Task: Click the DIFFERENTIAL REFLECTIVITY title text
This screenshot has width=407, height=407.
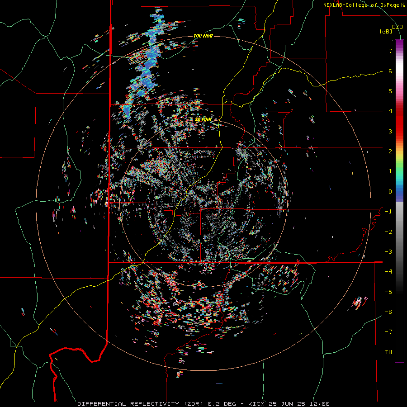Action: 128,404
